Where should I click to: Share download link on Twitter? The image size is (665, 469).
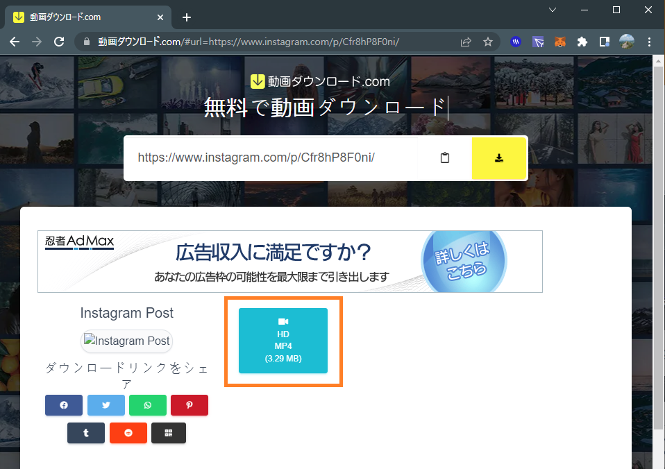point(106,405)
